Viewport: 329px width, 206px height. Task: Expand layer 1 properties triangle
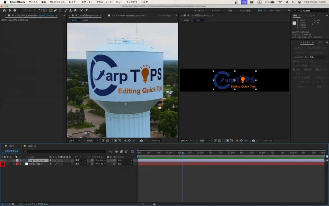[14, 160]
